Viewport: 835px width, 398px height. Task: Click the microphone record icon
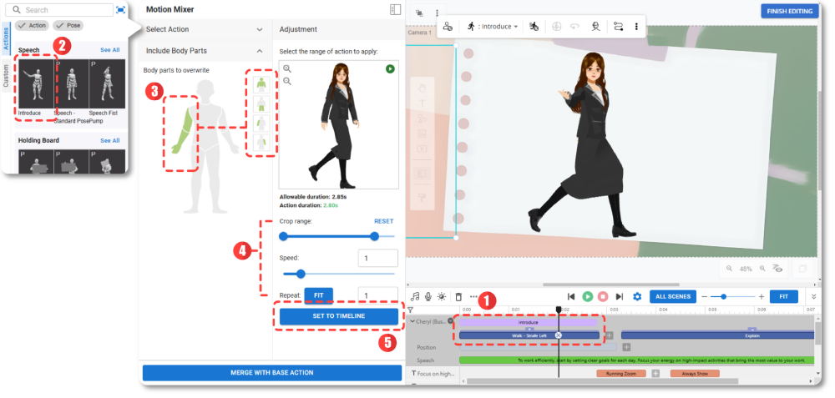point(428,296)
